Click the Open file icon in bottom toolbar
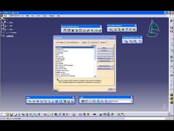This screenshot has height=131, width=174. [8, 114]
